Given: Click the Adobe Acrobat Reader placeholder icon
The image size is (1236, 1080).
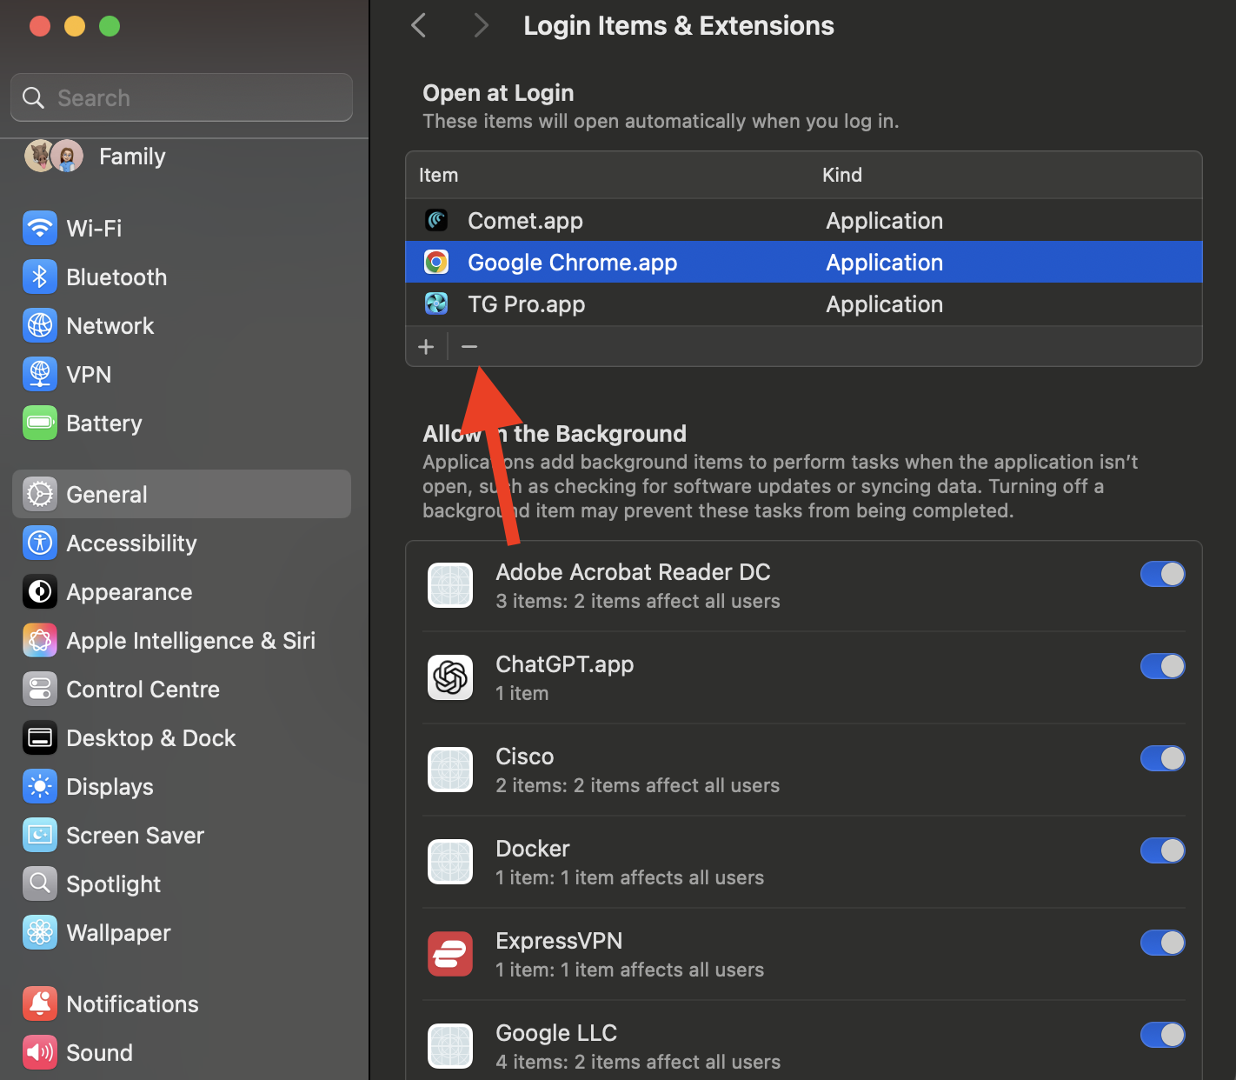Looking at the screenshot, I should pyautogui.click(x=450, y=585).
